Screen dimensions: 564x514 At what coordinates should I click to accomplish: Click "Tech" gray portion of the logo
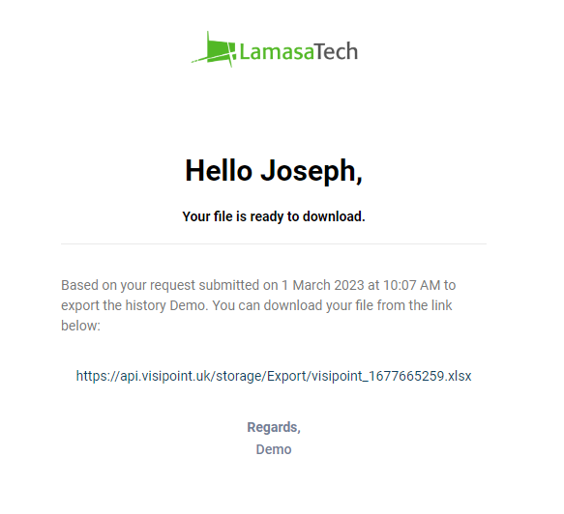pos(337,51)
